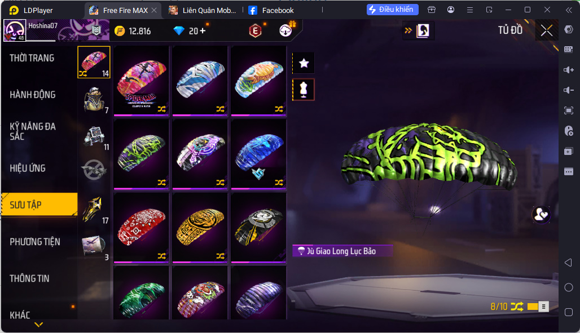Collapse LDPlayer sidebar with double chevron

[569, 10]
